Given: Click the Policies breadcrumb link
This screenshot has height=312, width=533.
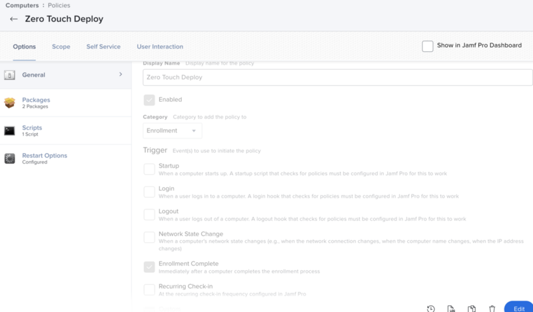Looking at the screenshot, I should [59, 5].
